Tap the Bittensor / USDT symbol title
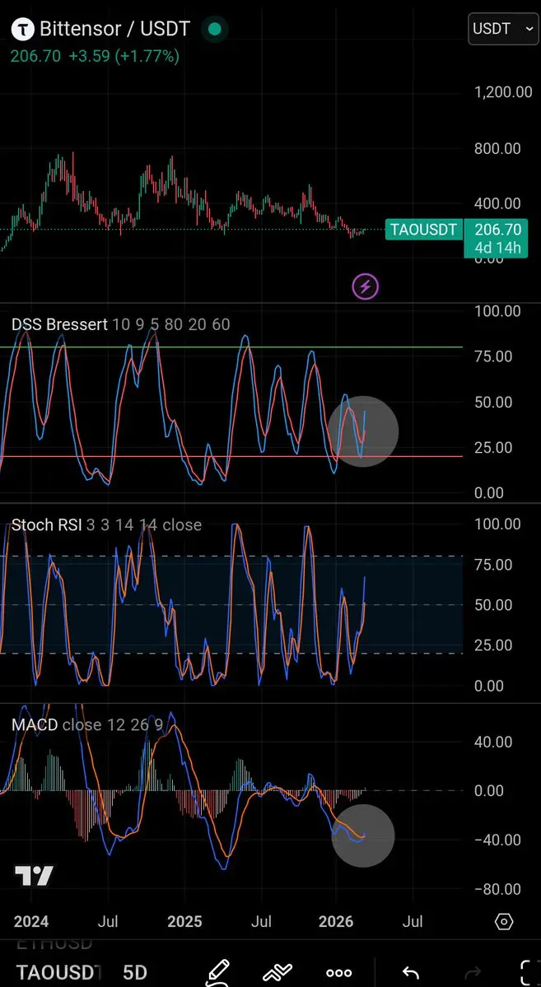 pos(114,29)
